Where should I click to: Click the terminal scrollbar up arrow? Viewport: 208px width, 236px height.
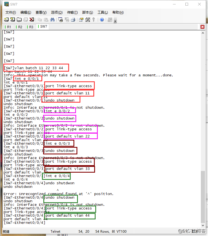203,33
